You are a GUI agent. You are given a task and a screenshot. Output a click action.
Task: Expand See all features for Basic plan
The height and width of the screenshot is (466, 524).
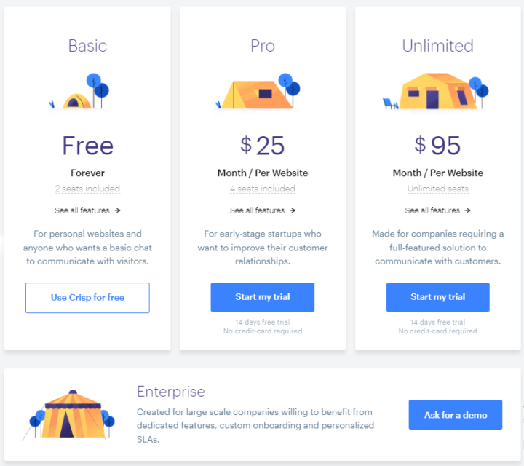point(82,210)
